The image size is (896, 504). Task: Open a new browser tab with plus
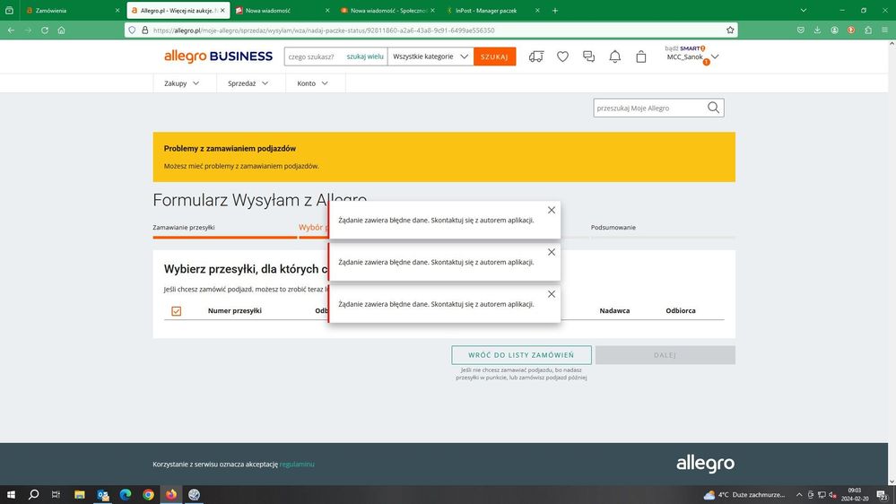click(555, 10)
